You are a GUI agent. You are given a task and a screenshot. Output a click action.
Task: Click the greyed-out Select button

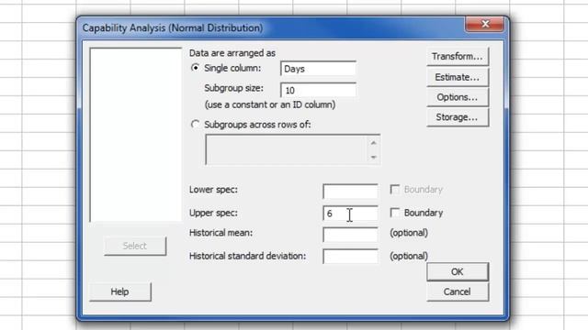pyautogui.click(x=135, y=246)
